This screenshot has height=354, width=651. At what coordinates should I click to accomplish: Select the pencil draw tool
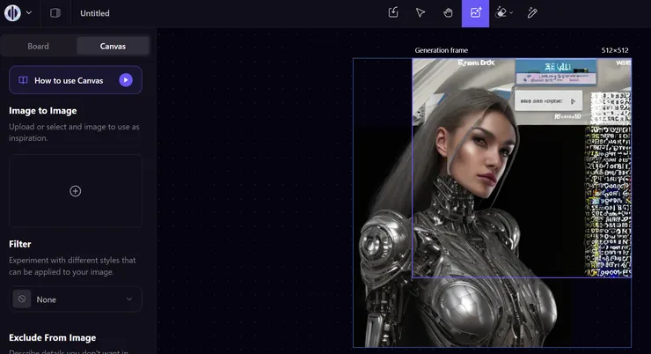coord(532,13)
